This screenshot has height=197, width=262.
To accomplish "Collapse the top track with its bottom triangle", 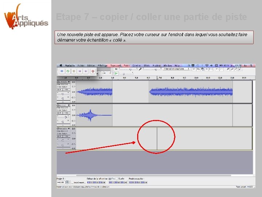I will (63, 102).
